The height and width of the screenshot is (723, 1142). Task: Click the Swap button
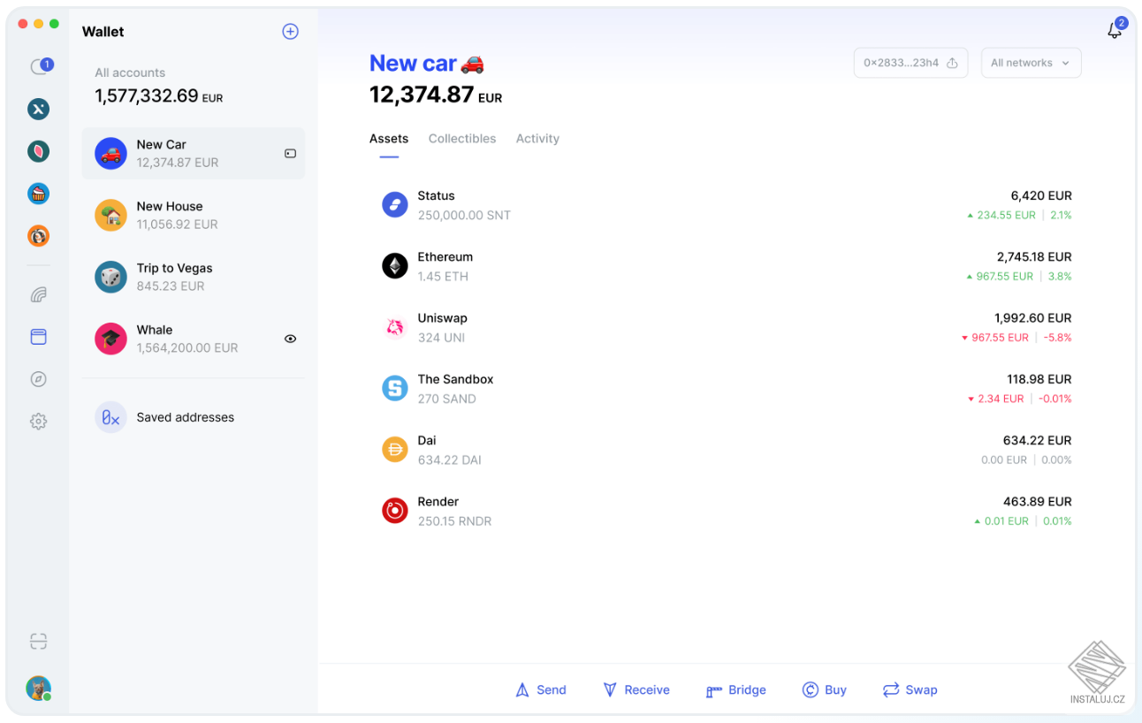(x=910, y=690)
